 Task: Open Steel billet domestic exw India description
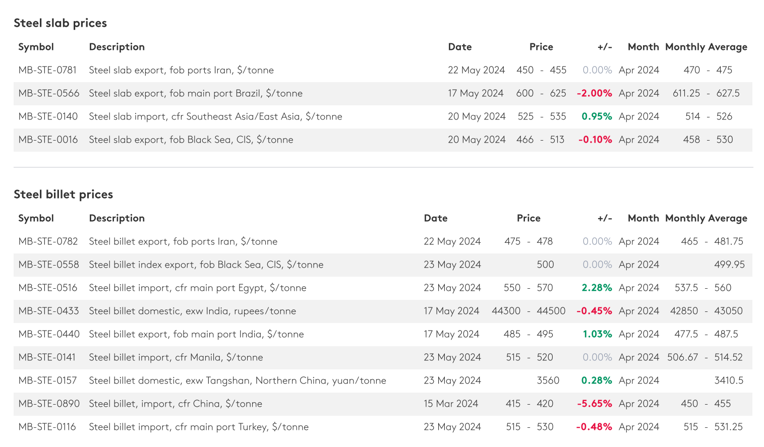(x=192, y=311)
